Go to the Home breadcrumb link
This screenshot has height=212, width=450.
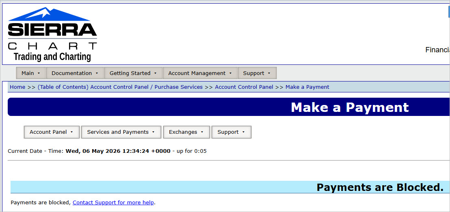click(17, 87)
